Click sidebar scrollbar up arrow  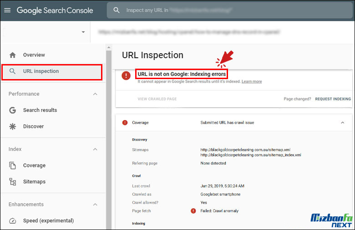tap(109, 47)
